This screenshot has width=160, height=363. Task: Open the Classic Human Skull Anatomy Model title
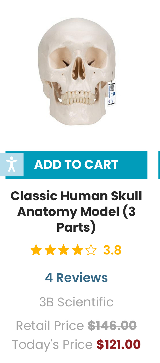(76, 212)
